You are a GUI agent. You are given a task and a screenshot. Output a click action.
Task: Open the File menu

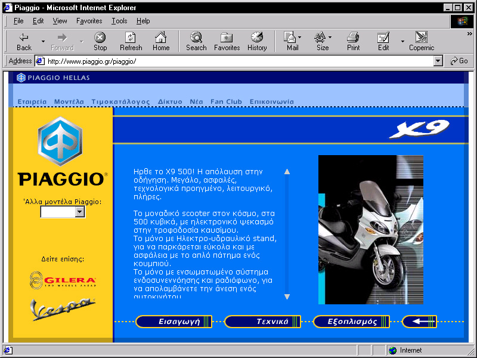coord(18,21)
